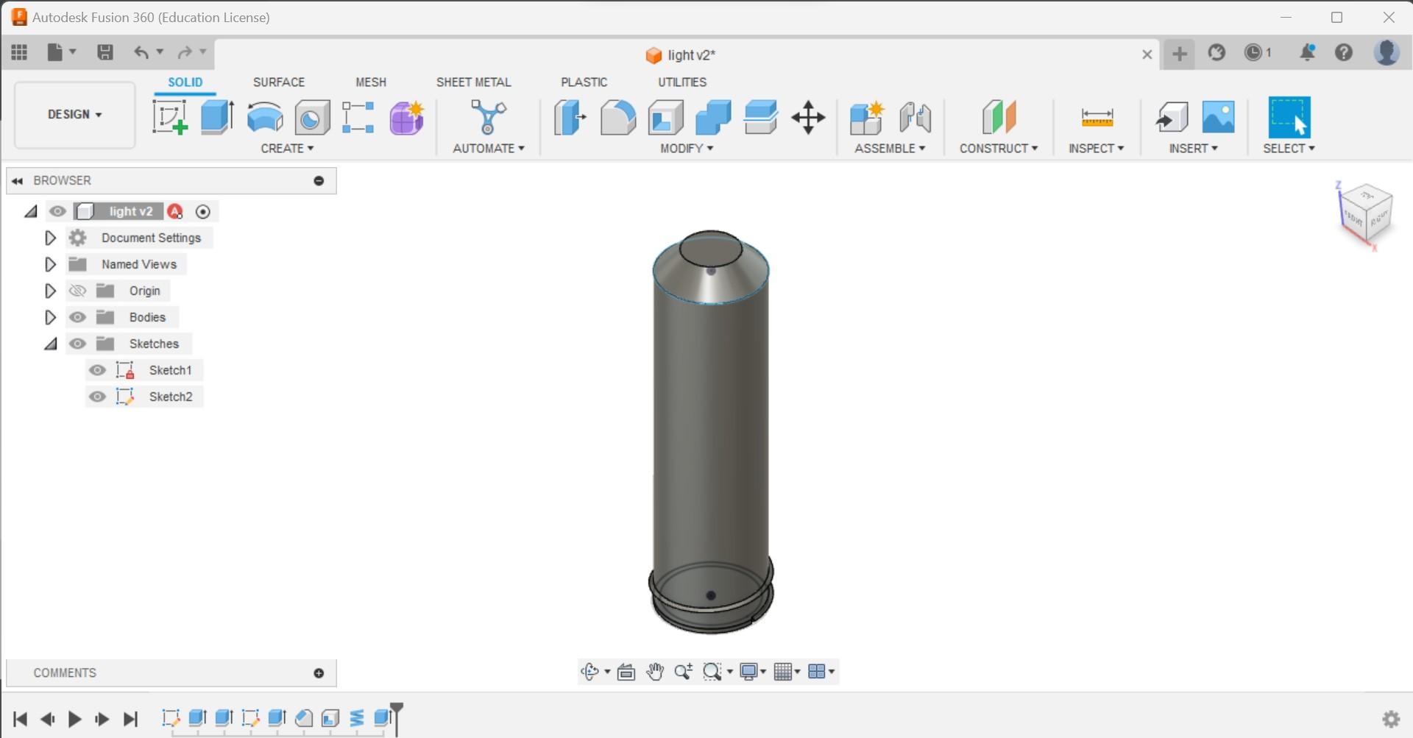Image resolution: width=1413 pixels, height=738 pixels.
Task: Select the Hole tool
Action: (x=311, y=118)
